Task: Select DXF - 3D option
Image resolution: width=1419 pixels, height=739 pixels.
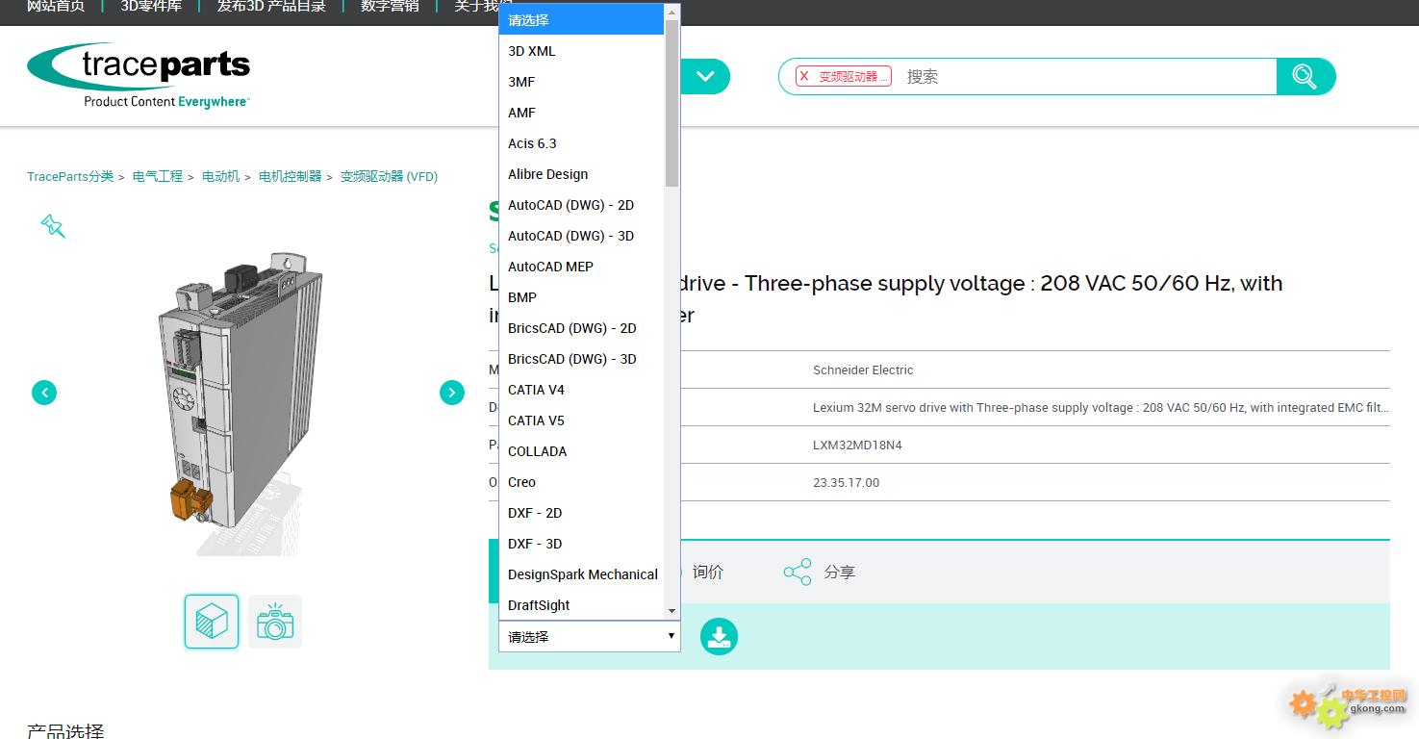Action: click(581, 544)
